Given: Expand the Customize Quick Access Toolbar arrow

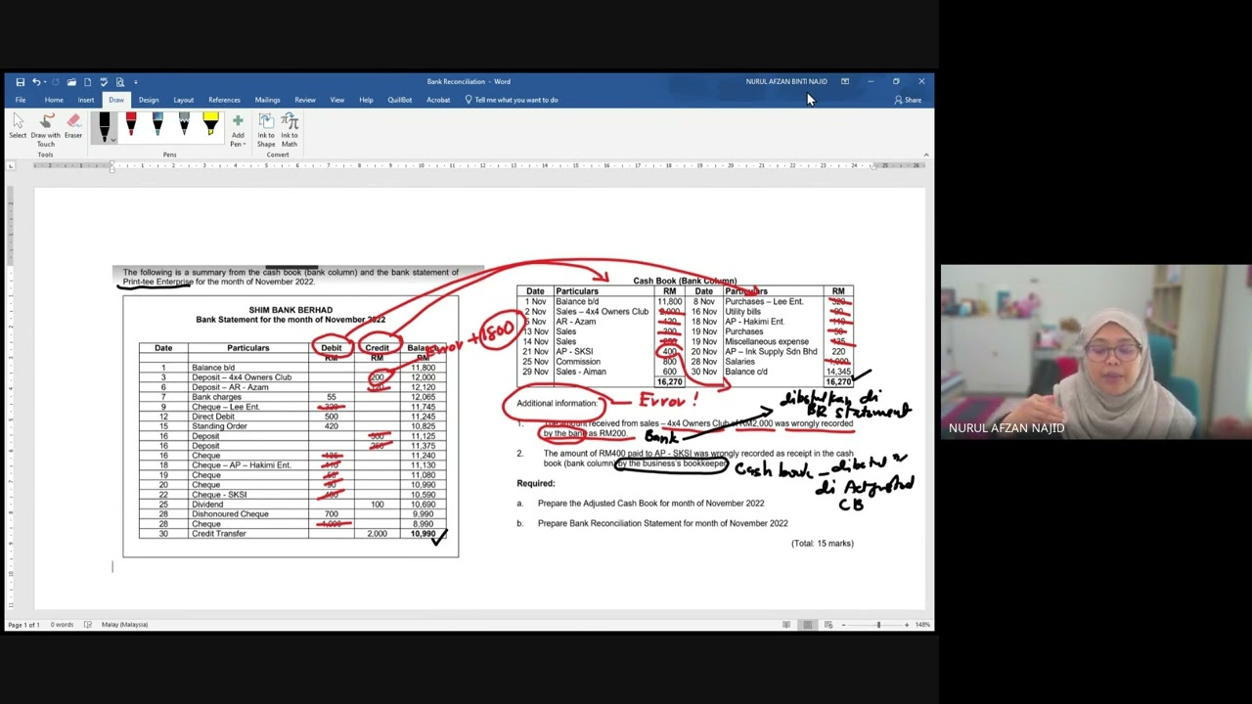Looking at the screenshot, I should [x=135, y=82].
